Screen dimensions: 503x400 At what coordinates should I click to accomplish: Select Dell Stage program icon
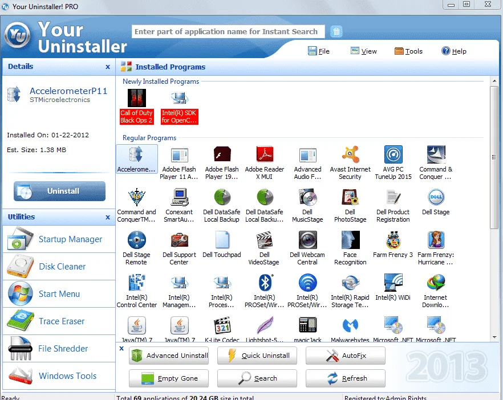tap(436, 202)
